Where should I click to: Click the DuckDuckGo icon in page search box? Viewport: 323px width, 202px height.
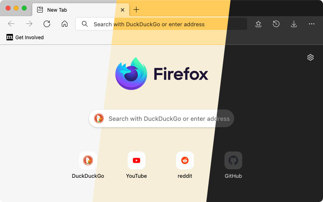tap(99, 118)
